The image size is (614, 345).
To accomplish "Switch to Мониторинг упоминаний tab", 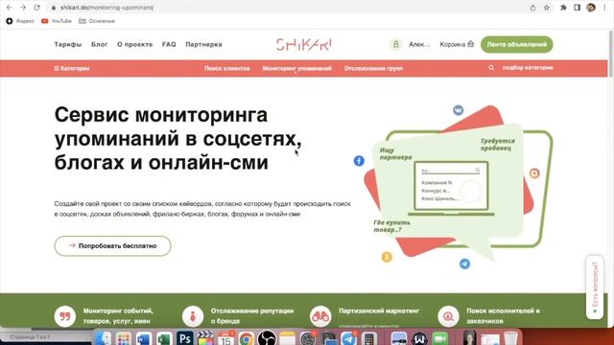I will click(297, 68).
